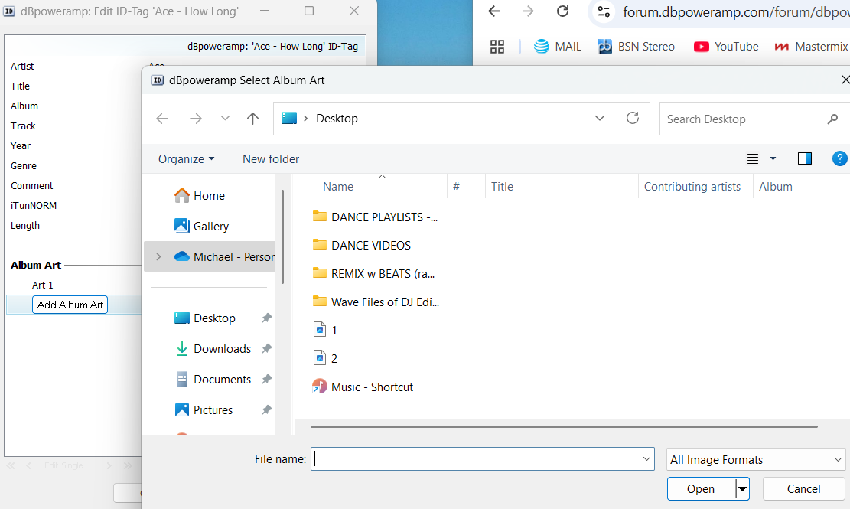Select the iTunNORM field label
The width and height of the screenshot is (850, 509).
coord(34,205)
